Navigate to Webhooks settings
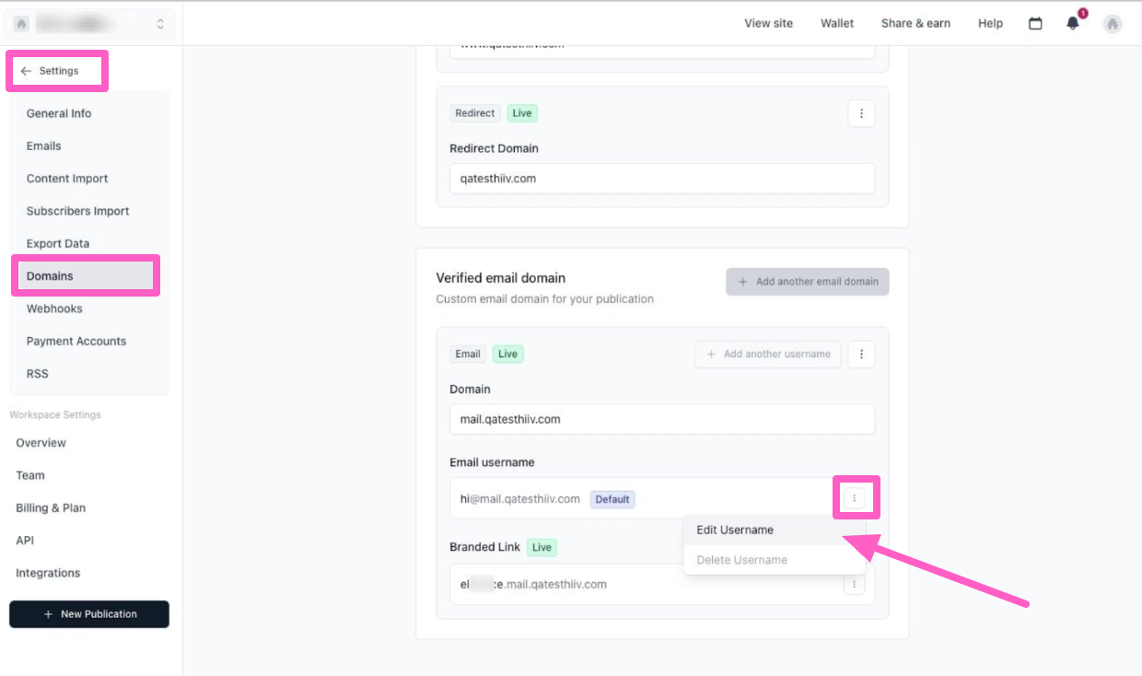Viewport: 1142px width, 676px height. click(54, 309)
